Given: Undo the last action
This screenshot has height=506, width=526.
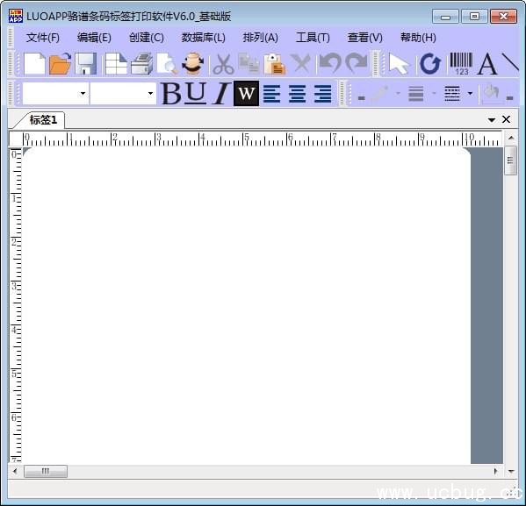Looking at the screenshot, I should 330,63.
